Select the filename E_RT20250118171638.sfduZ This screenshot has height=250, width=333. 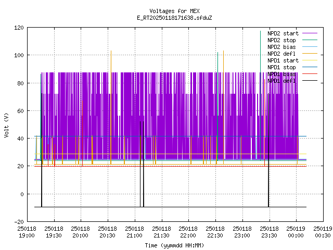174,18
